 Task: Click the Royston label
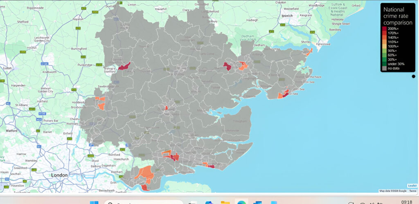[78, 20]
